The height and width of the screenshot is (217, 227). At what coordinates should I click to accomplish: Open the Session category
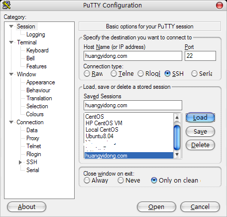pos(26,26)
